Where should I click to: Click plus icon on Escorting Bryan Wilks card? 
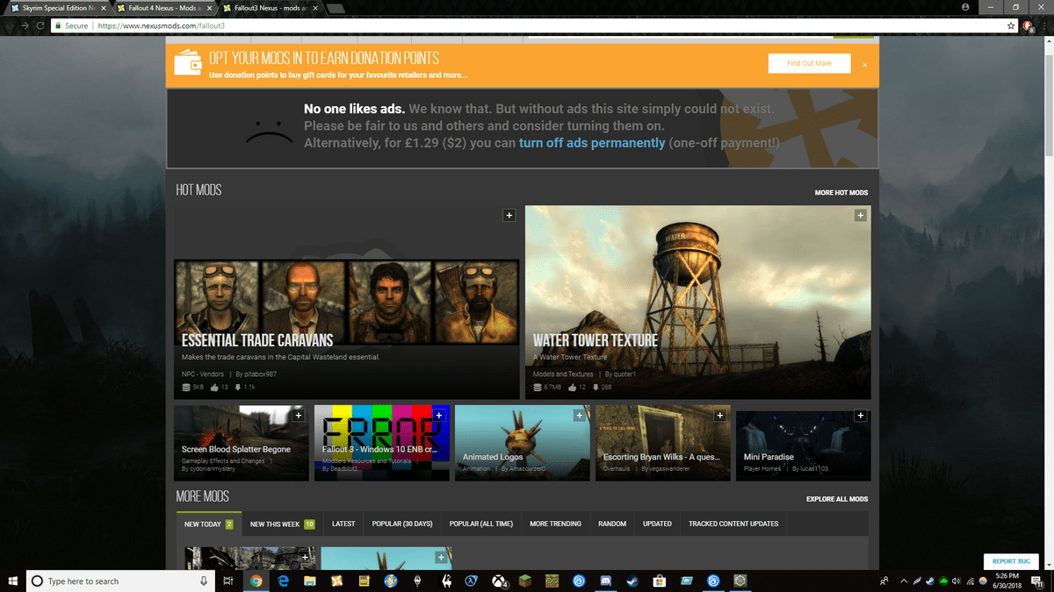719,415
